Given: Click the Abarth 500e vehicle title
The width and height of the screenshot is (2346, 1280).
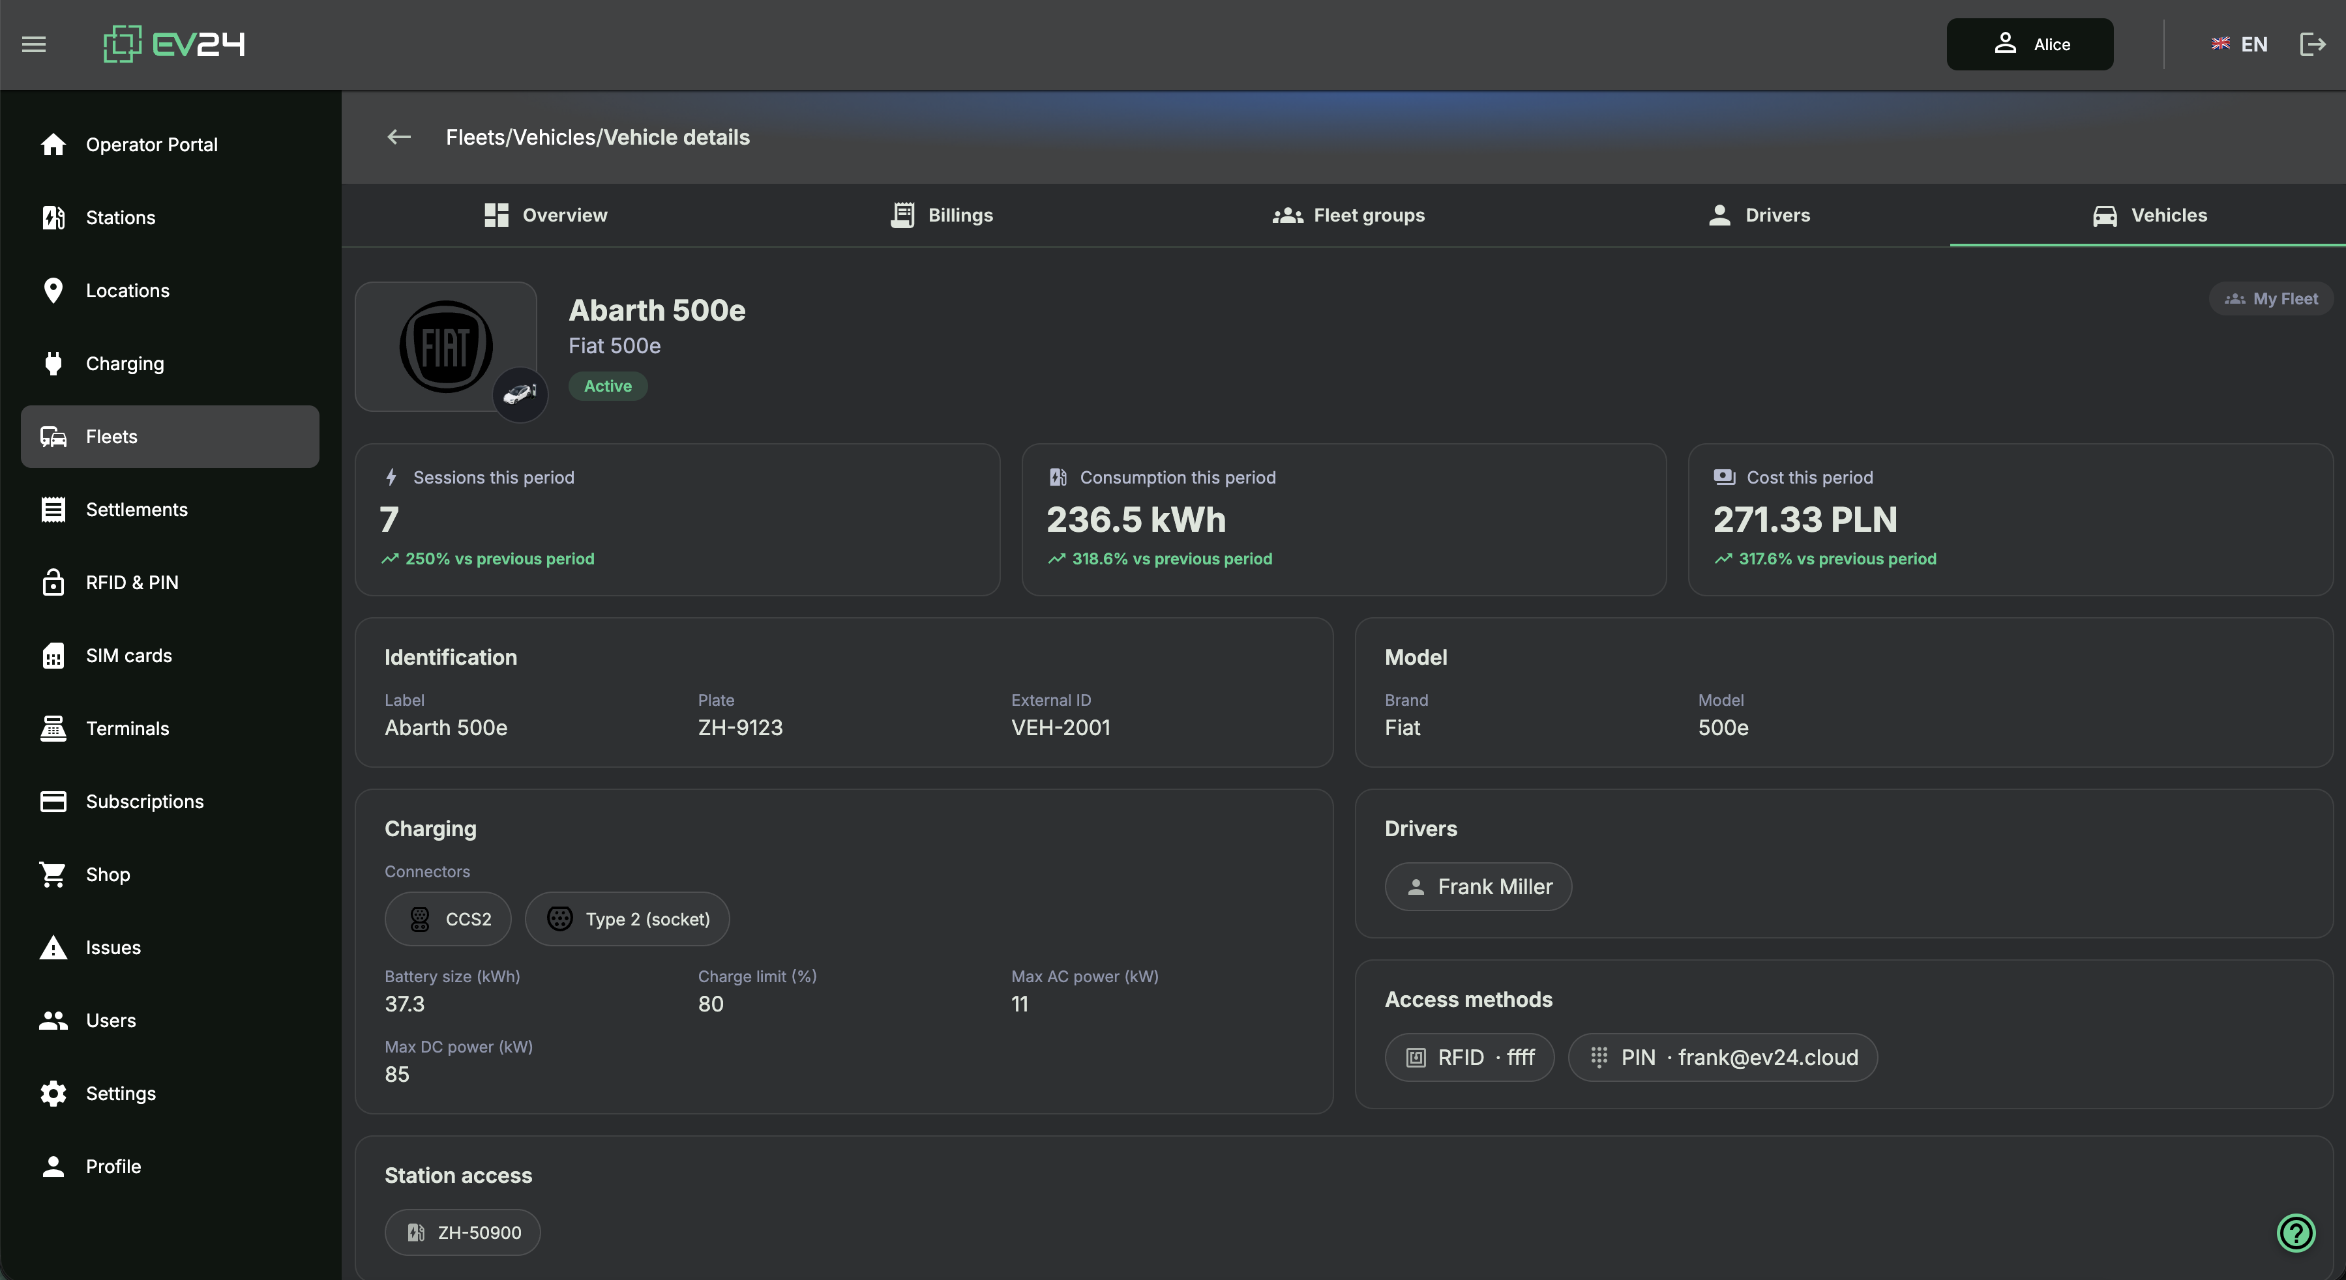Looking at the screenshot, I should (x=657, y=310).
